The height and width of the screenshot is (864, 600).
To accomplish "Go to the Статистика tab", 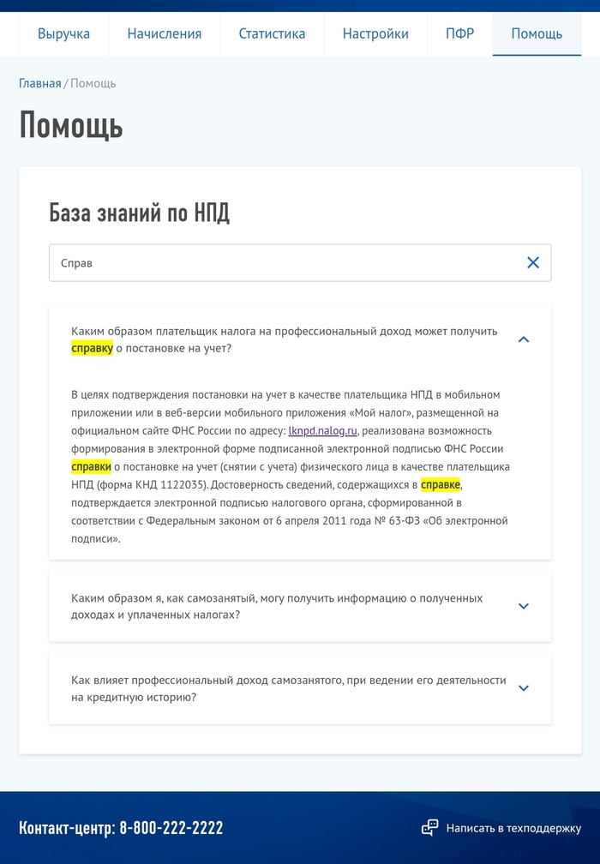I will 272,34.
